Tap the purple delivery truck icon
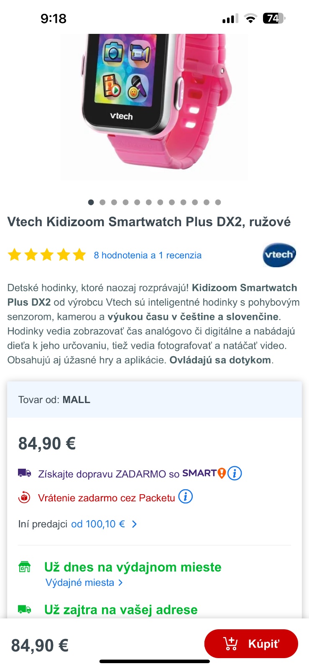Image resolution: width=309 pixels, height=669 pixels. coord(24,473)
